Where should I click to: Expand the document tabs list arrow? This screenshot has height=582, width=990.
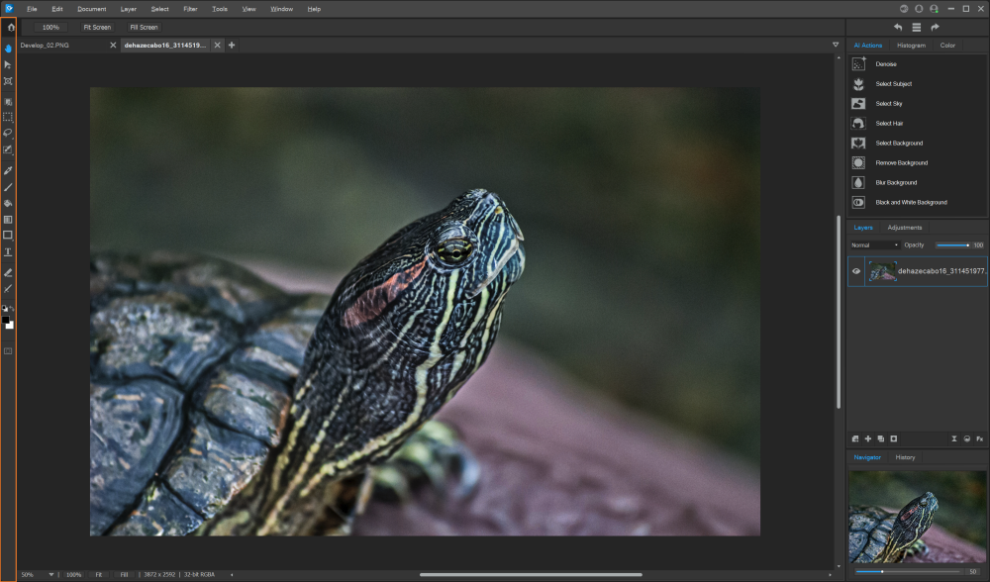click(836, 45)
